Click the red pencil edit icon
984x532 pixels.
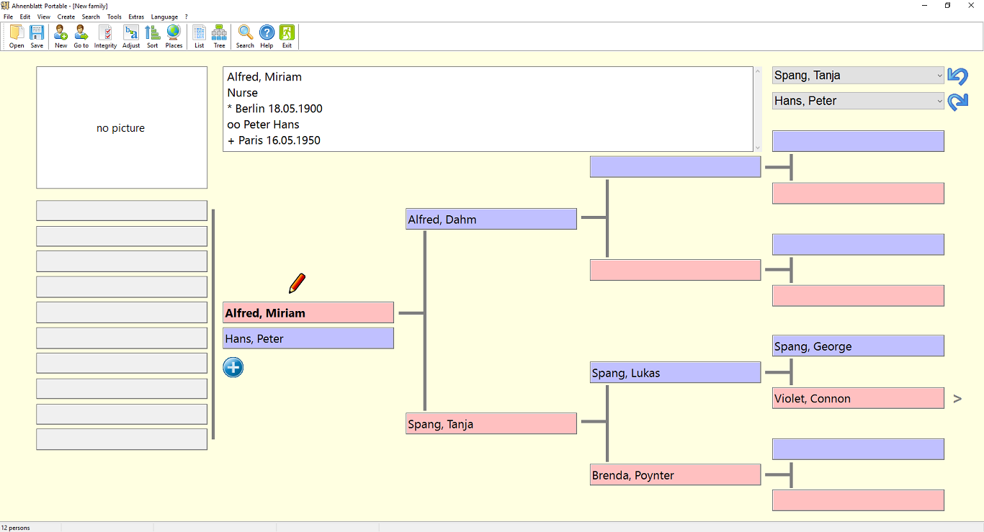click(x=297, y=283)
